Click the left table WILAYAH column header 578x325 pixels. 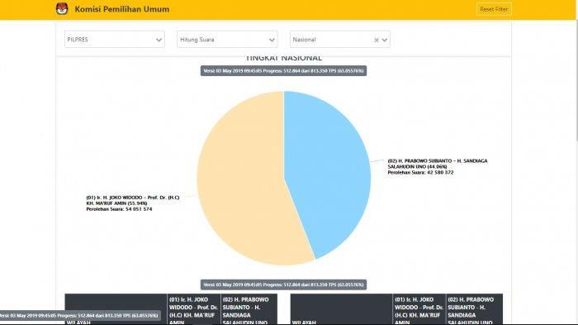(116, 309)
